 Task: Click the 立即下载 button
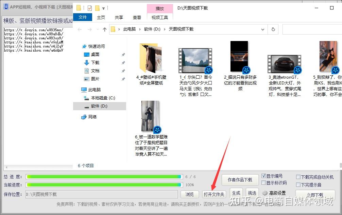pos(315,195)
